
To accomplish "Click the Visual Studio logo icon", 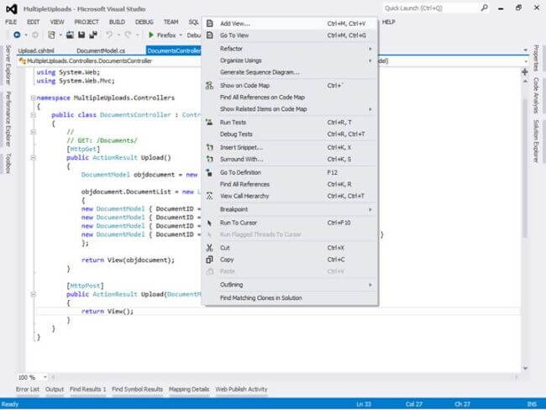I will click(12, 9).
